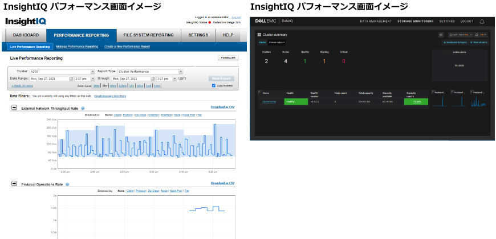The height and width of the screenshot is (239, 496).
Task: Select the PERFORMANCE REPORTING tab
Action: click(x=82, y=35)
